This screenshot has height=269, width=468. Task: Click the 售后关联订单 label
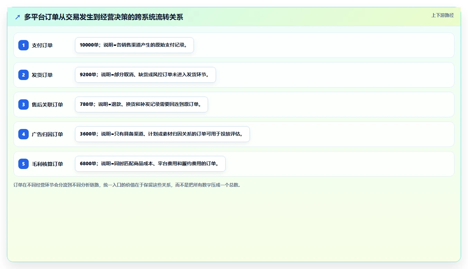point(47,104)
